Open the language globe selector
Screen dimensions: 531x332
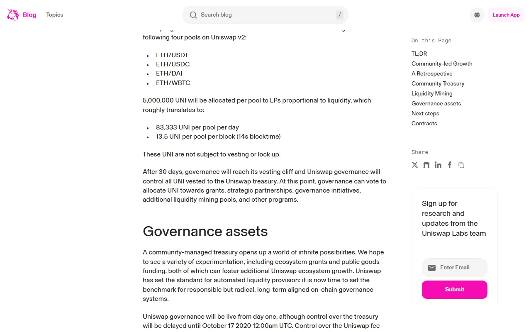[x=477, y=15]
